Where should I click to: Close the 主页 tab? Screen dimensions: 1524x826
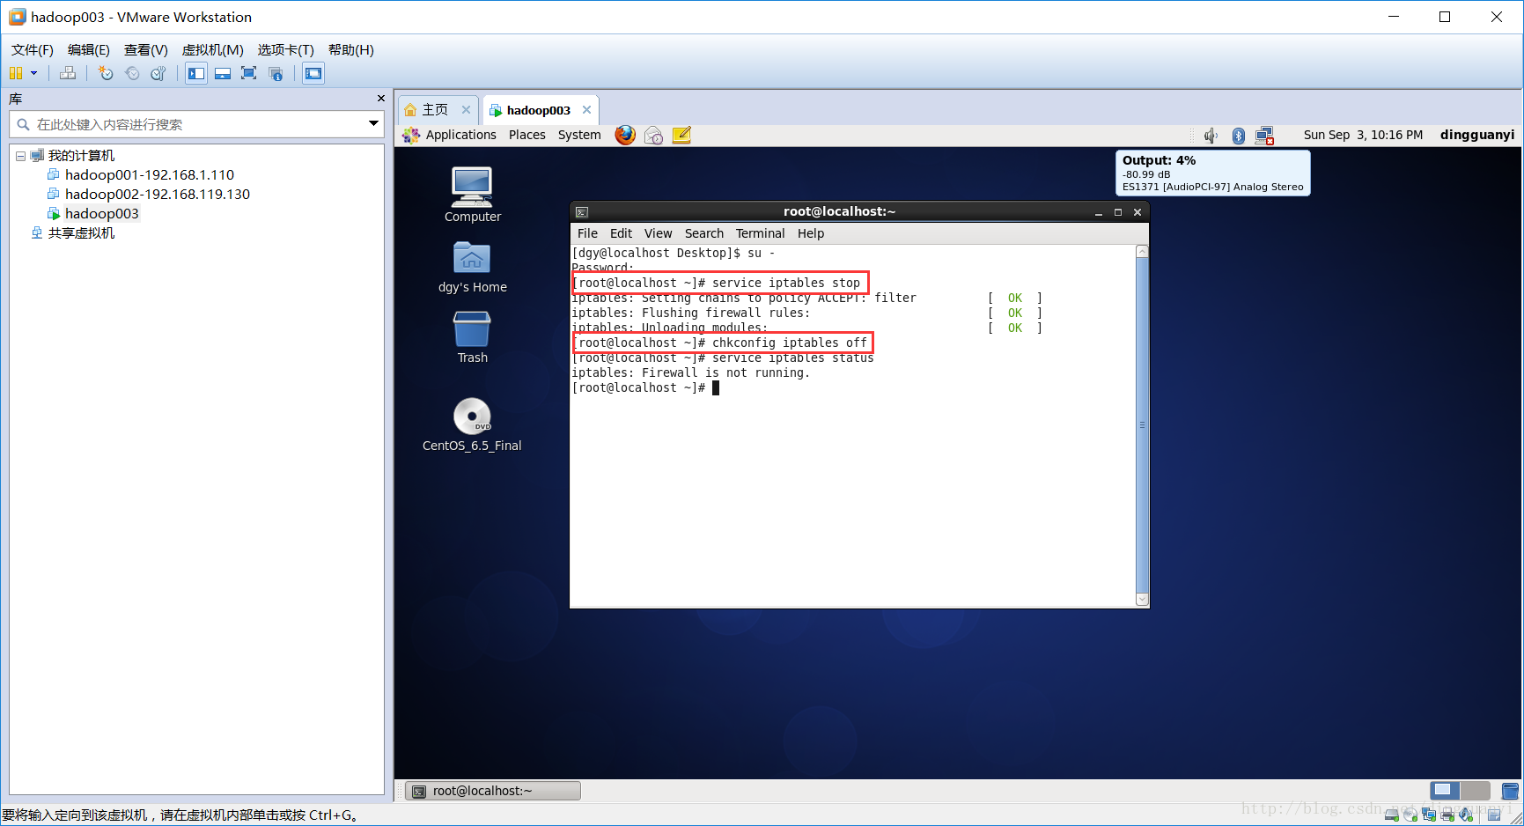click(466, 110)
